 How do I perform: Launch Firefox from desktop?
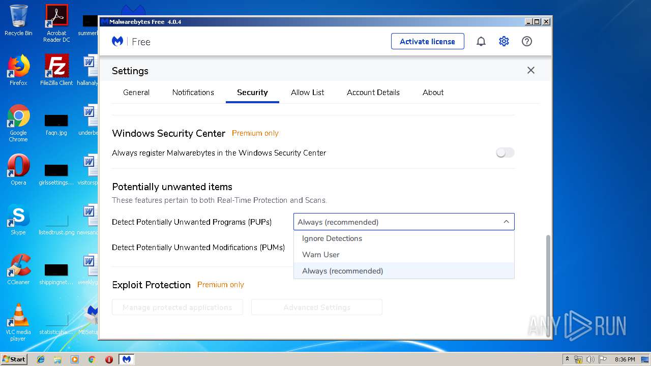tap(18, 70)
